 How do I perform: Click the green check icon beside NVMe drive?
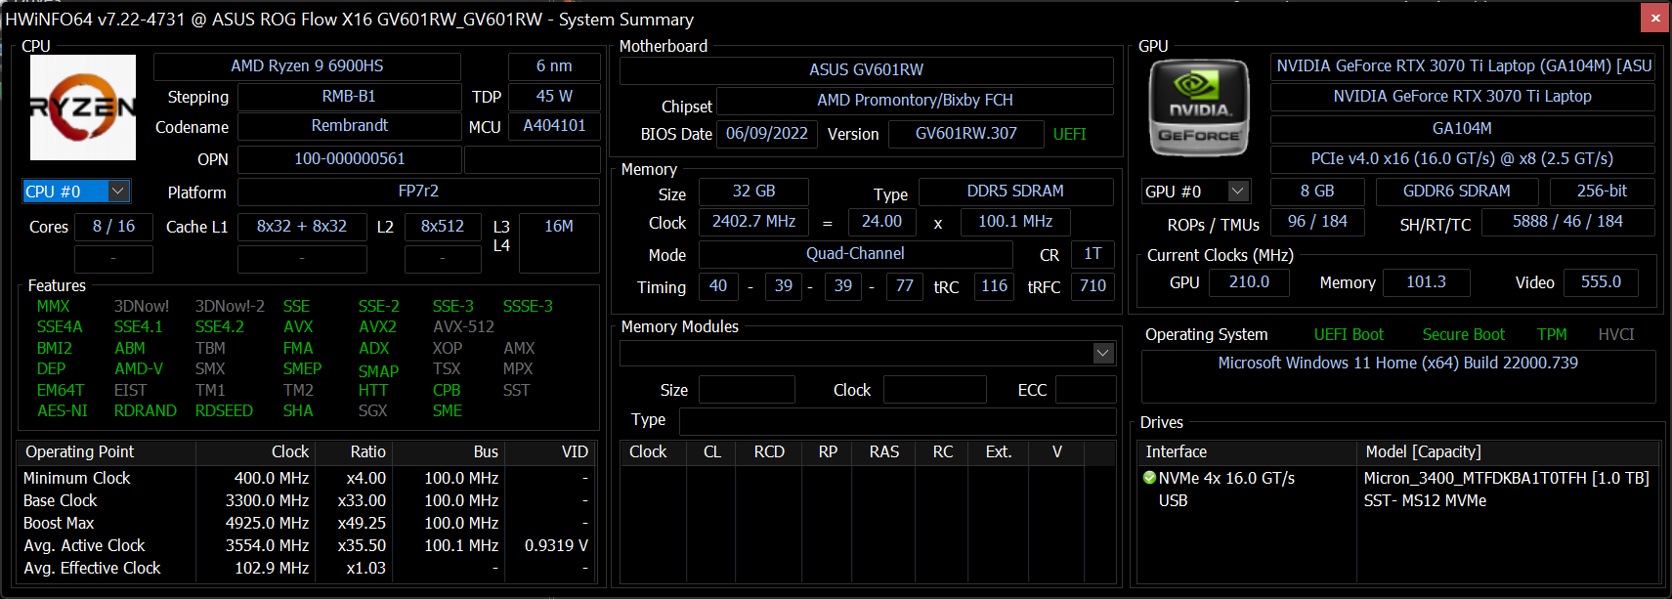(x=1150, y=478)
